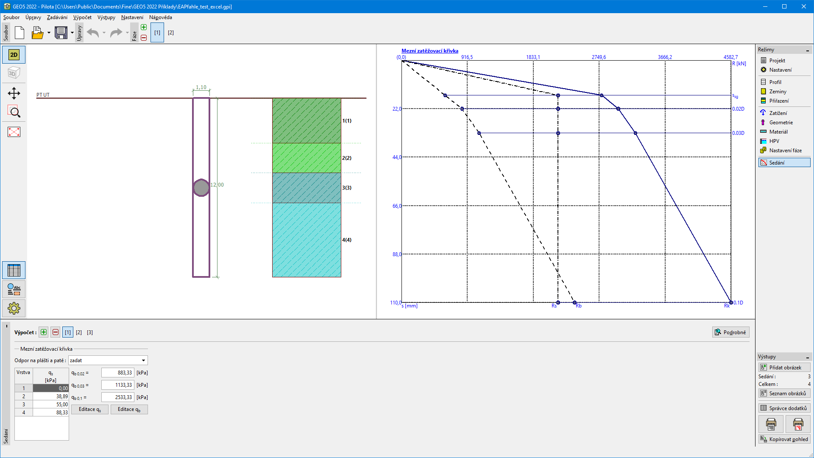Click the qb 0.03 input field
This screenshot has height=458, width=814.
pos(118,385)
